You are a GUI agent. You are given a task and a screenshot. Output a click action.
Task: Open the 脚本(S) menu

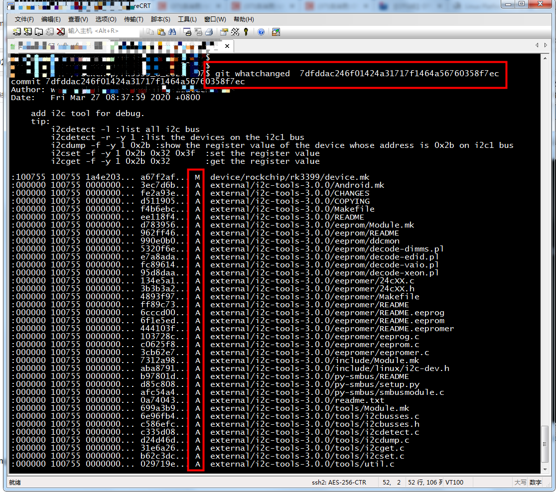click(x=160, y=19)
